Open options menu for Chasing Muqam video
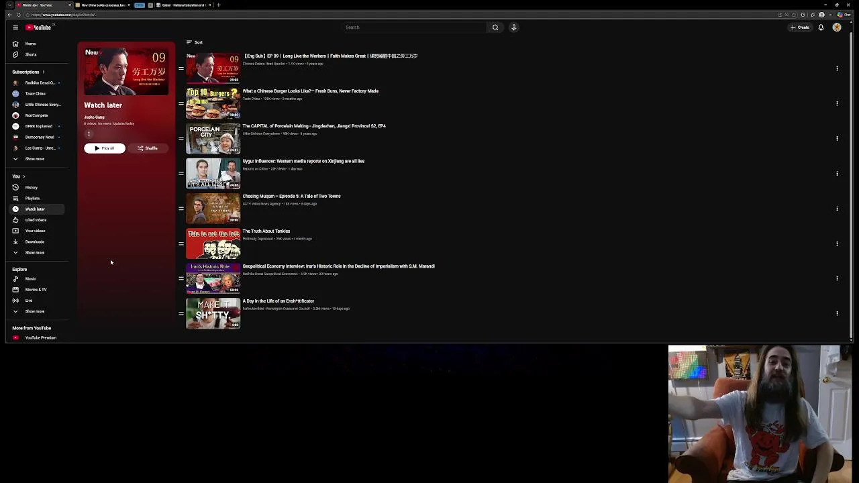Image resolution: width=859 pixels, height=483 pixels. click(x=837, y=209)
